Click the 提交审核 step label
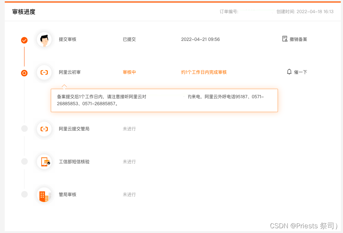 (68, 39)
